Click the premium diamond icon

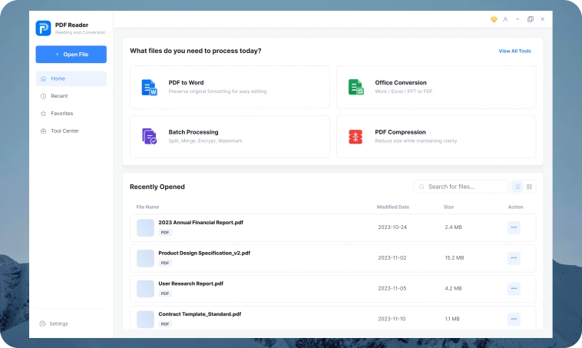pos(494,19)
